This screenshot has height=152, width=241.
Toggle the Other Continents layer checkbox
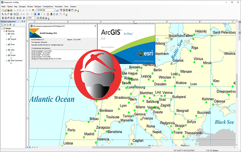(x=9, y=61)
